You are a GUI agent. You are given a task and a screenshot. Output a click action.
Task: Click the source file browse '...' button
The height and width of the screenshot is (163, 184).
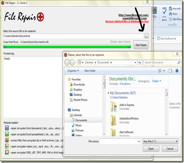(146, 36)
